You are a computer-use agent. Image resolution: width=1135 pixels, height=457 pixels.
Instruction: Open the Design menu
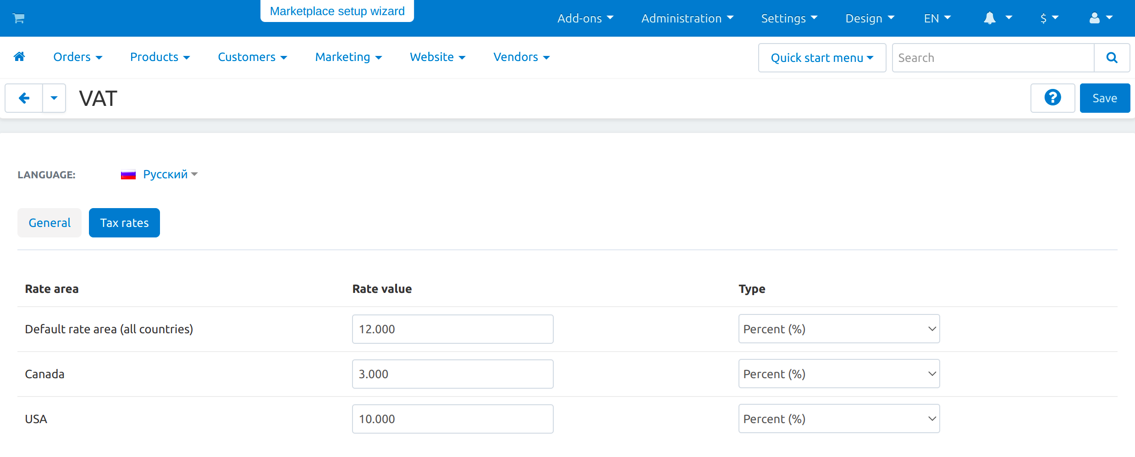tap(870, 18)
